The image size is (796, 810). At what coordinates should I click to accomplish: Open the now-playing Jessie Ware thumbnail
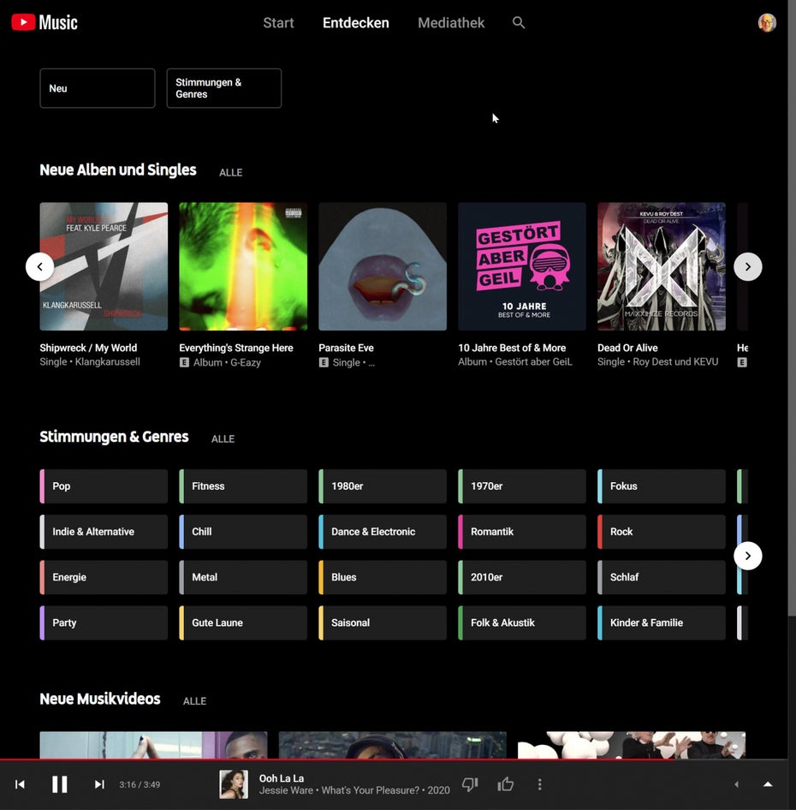pyautogui.click(x=234, y=784)
